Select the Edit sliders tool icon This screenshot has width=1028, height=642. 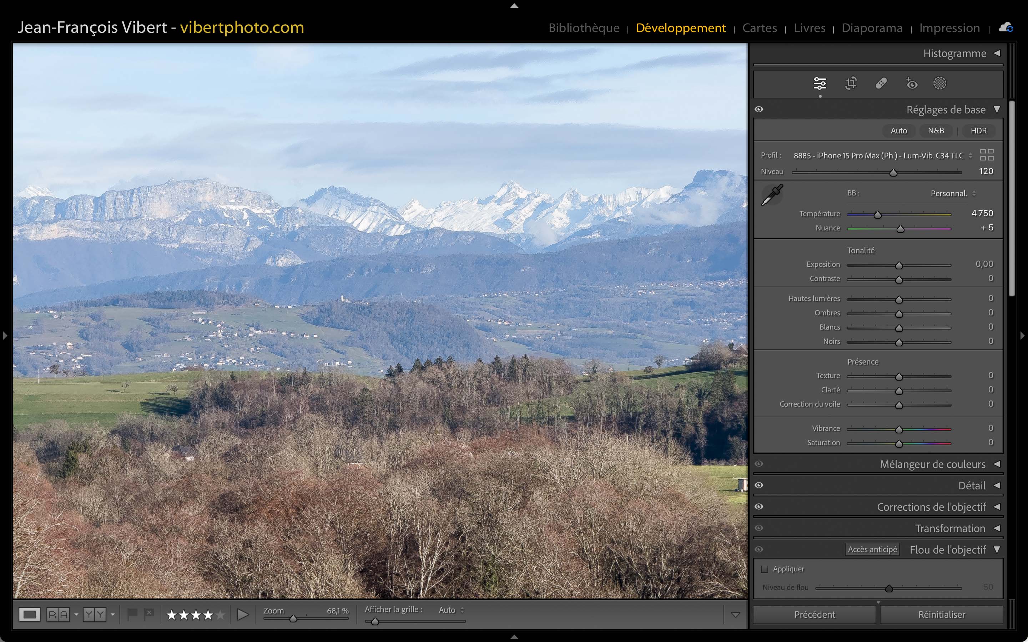820,84
